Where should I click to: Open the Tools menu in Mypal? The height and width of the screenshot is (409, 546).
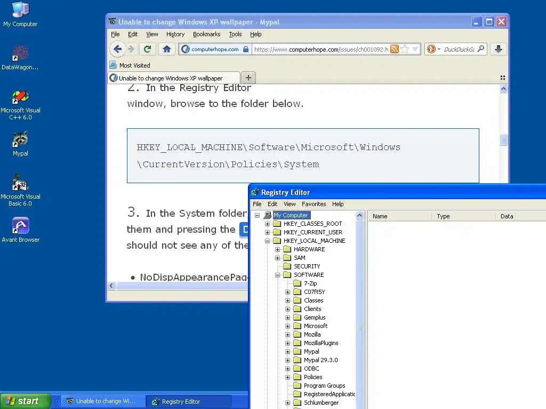click(235, 34)
